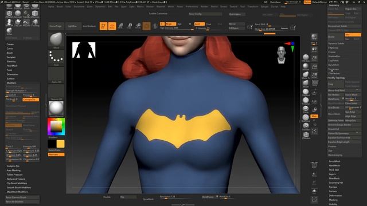The height and width of the screenshot is (206, 367).
Task: Click the Edit mode button in top shelf
Action: (103, 26)
